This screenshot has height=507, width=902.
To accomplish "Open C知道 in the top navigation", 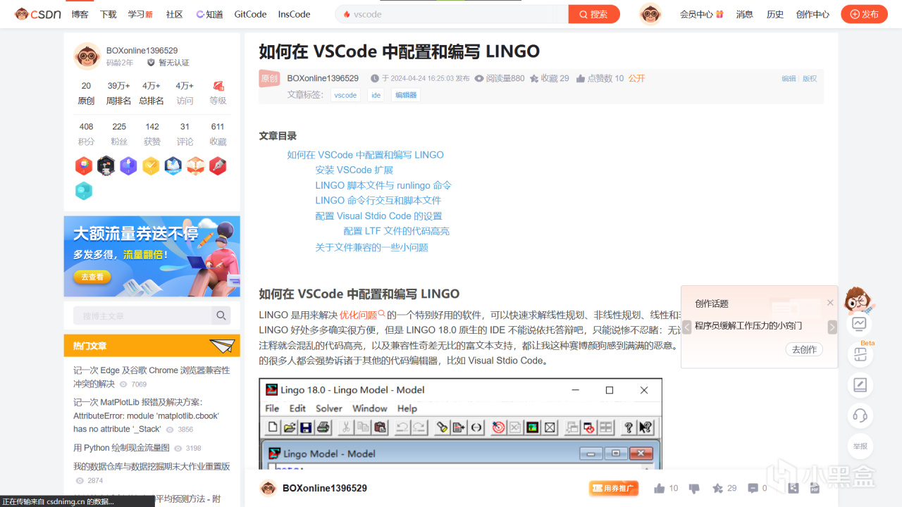I will tap(209, 14).
